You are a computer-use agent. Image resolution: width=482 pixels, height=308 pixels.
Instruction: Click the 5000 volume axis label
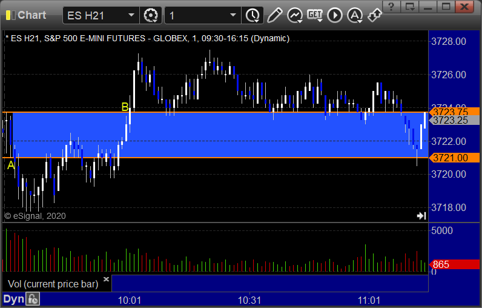441,230
